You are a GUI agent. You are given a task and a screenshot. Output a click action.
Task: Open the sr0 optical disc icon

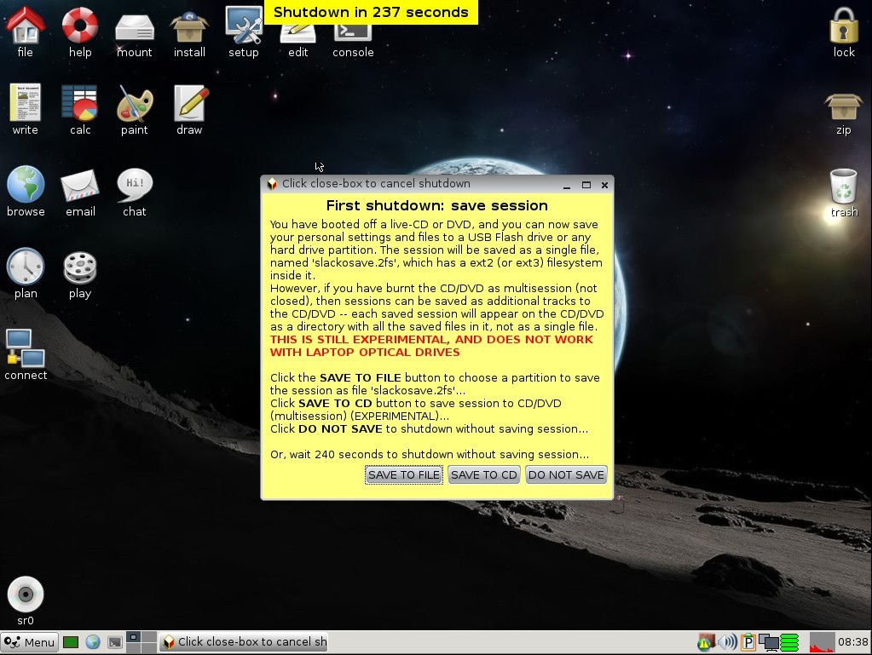(x=26, y=594)
